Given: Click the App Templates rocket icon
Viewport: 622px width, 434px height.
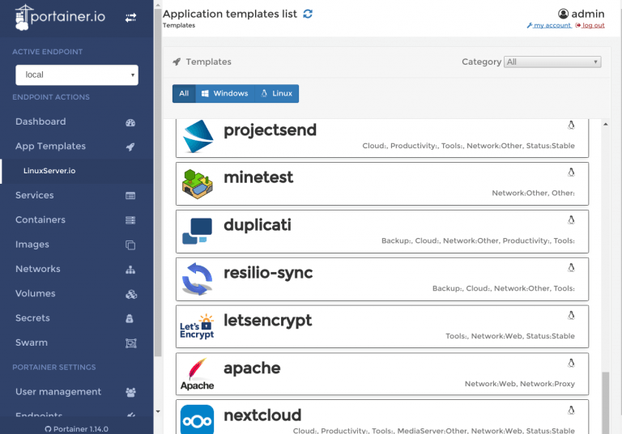Looking at the screenshot, I should (x=130, y=147).
